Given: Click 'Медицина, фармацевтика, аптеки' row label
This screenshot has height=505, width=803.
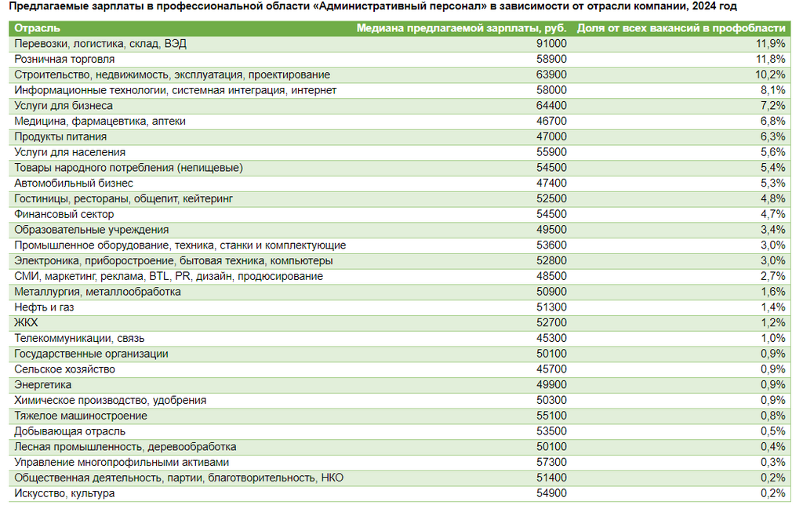Looking at the screenshot, I should (100, 122).
